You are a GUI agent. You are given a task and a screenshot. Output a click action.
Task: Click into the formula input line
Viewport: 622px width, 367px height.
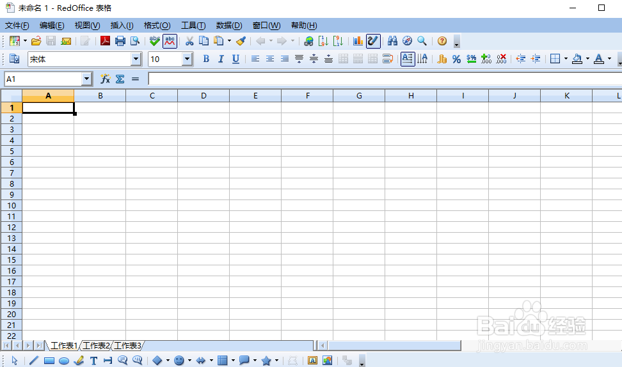tap(385, 79)
